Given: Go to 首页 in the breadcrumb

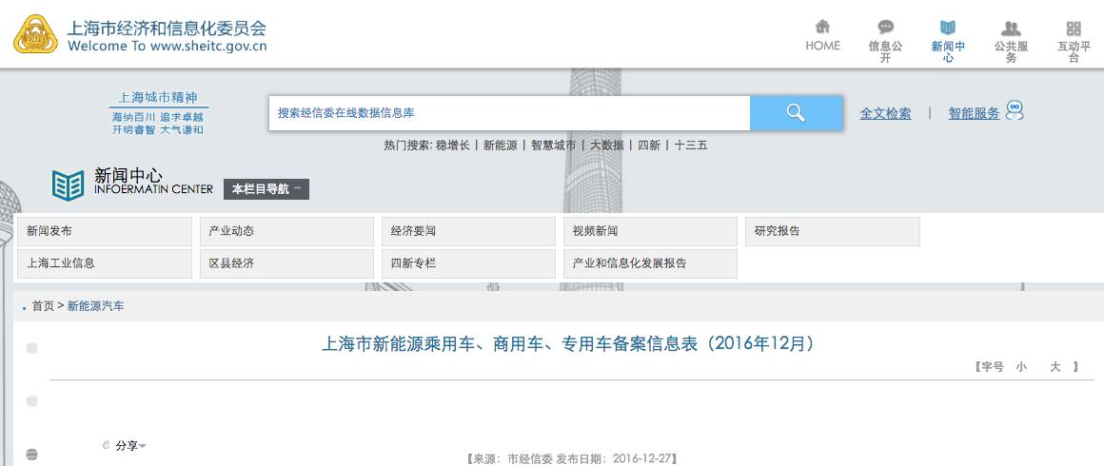Looking at the screenshot, I should (x=43, y=306).
